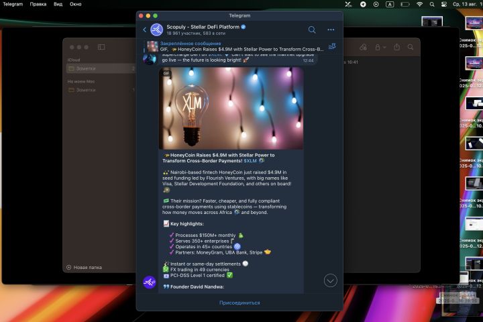Toggle the Notes sidebar button
This screenshot has height=322, width=483.
pos(101,47)
